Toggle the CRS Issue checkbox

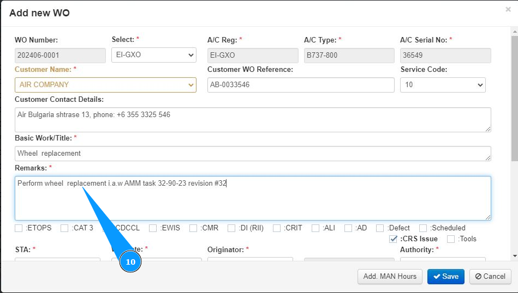click(393, 239)
